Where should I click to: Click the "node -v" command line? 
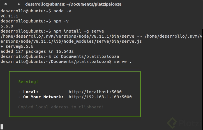click(62, 11)
